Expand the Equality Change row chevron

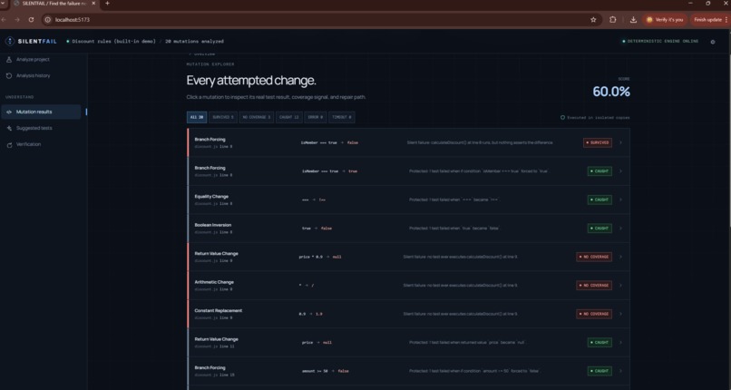(x=620, y=200)
